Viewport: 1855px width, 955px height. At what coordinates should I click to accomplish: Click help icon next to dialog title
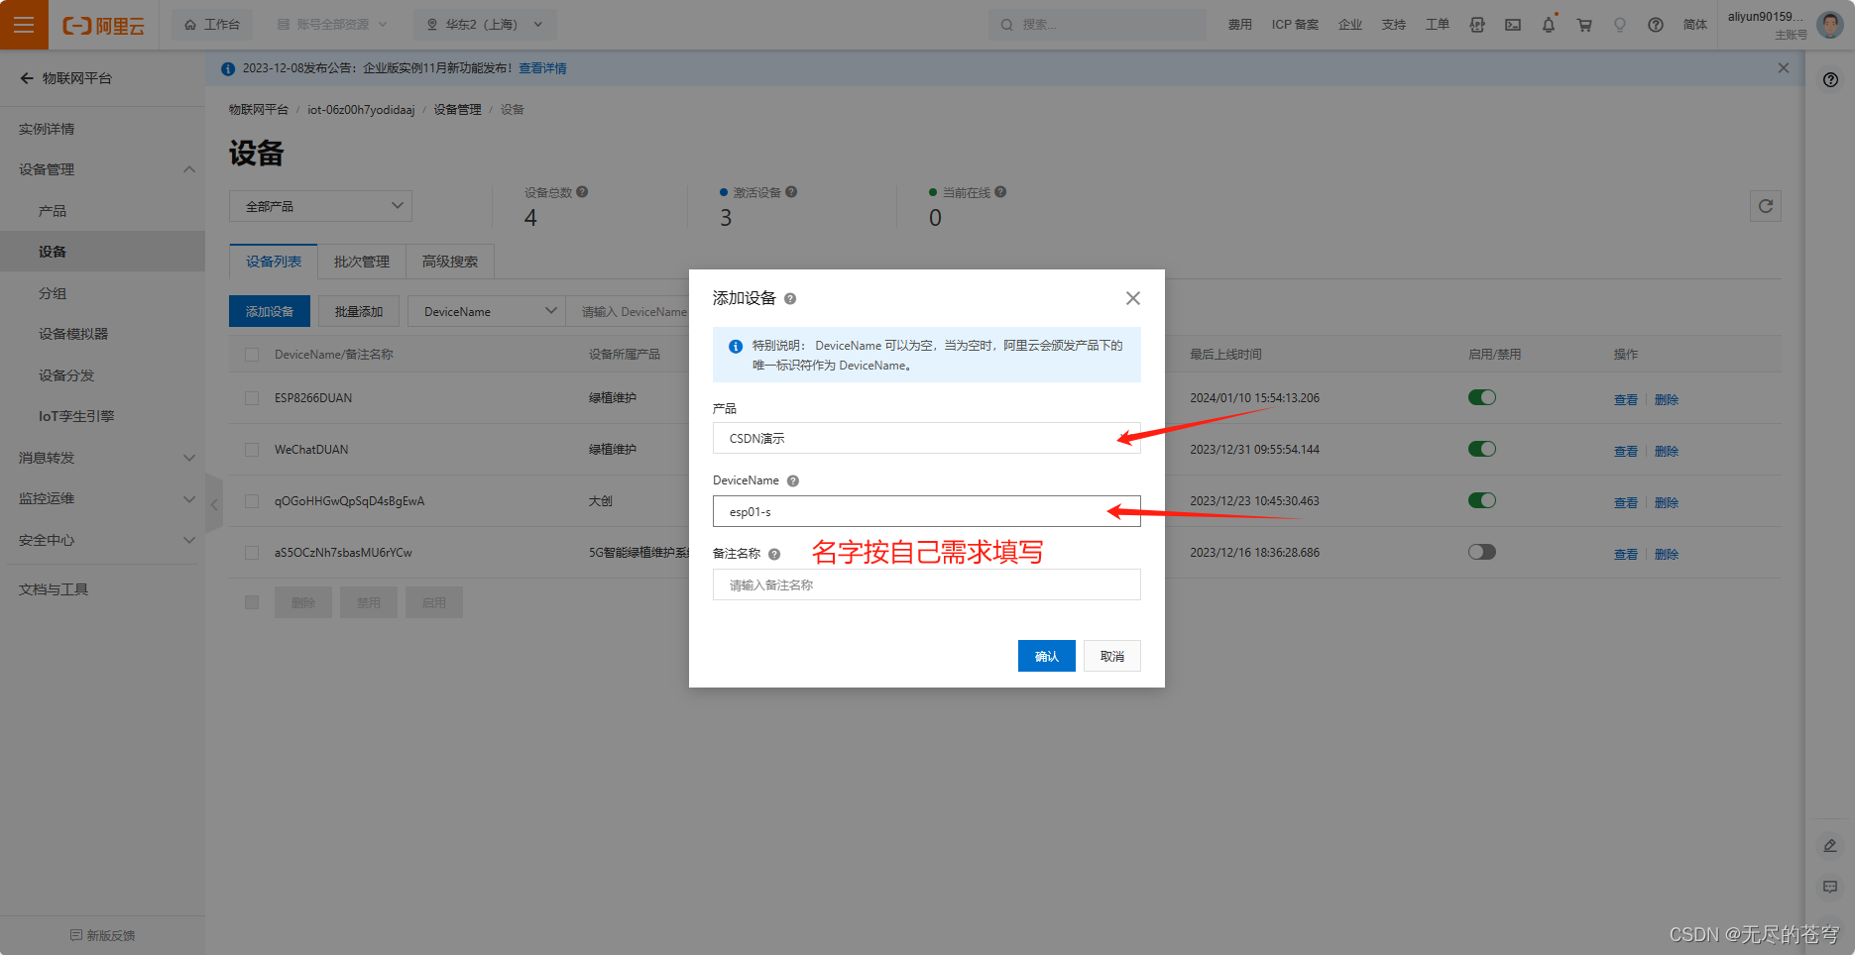pos(790,298)
